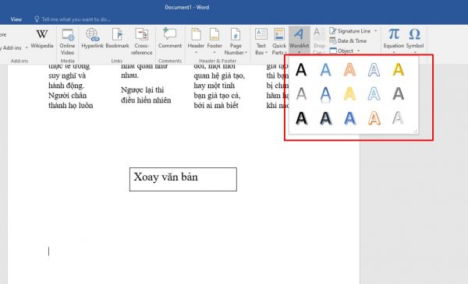The width and height of the screenshot is (468, 284).
Task: Insert an Online Video
Action: pyautogui.click(x=67, y=42)
